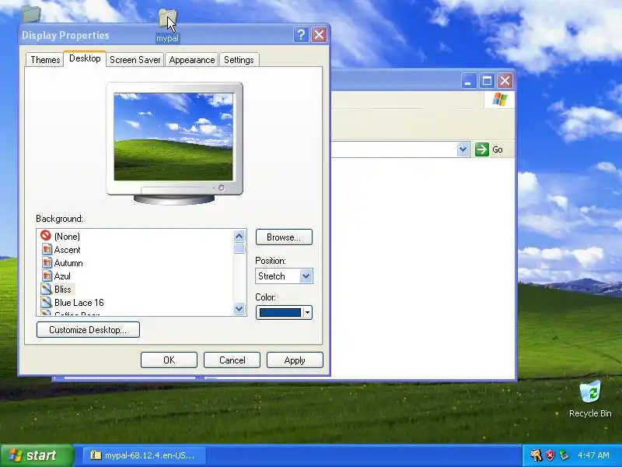Viewport: 622px width, 467px height.
Task: Open the Settings tab
Action: pos(239,60)
